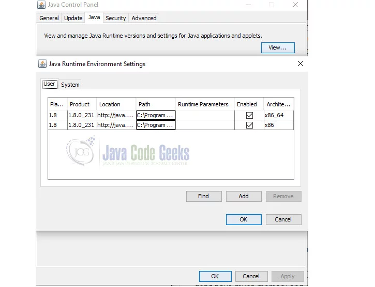Click the Path column header

point(156,104)
